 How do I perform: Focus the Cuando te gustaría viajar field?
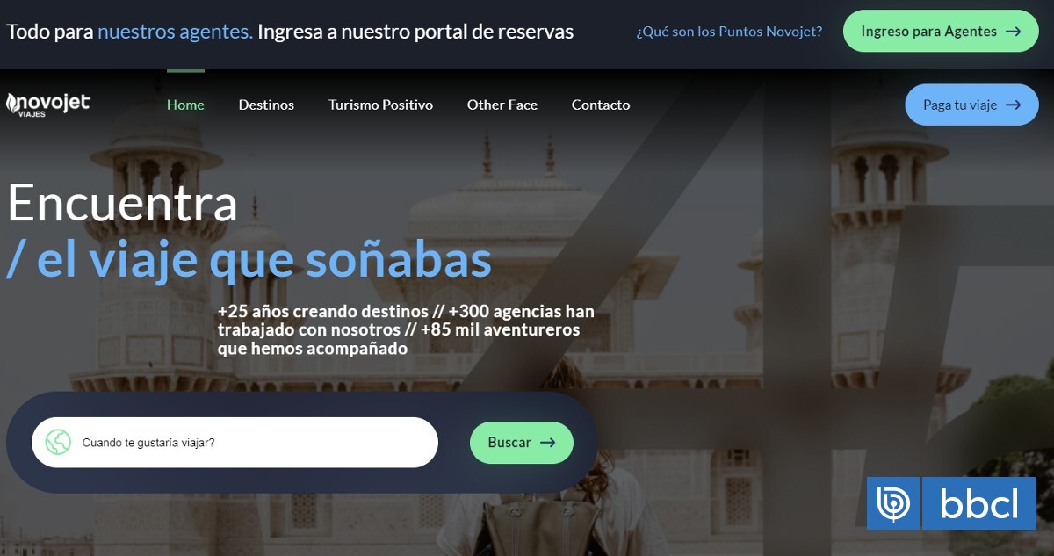click(x=235, y=442)
